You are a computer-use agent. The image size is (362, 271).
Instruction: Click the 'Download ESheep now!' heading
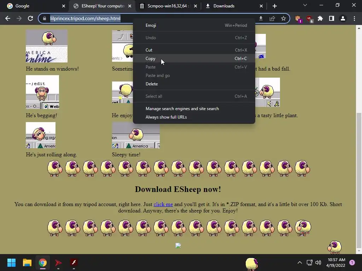click(178, 189)
